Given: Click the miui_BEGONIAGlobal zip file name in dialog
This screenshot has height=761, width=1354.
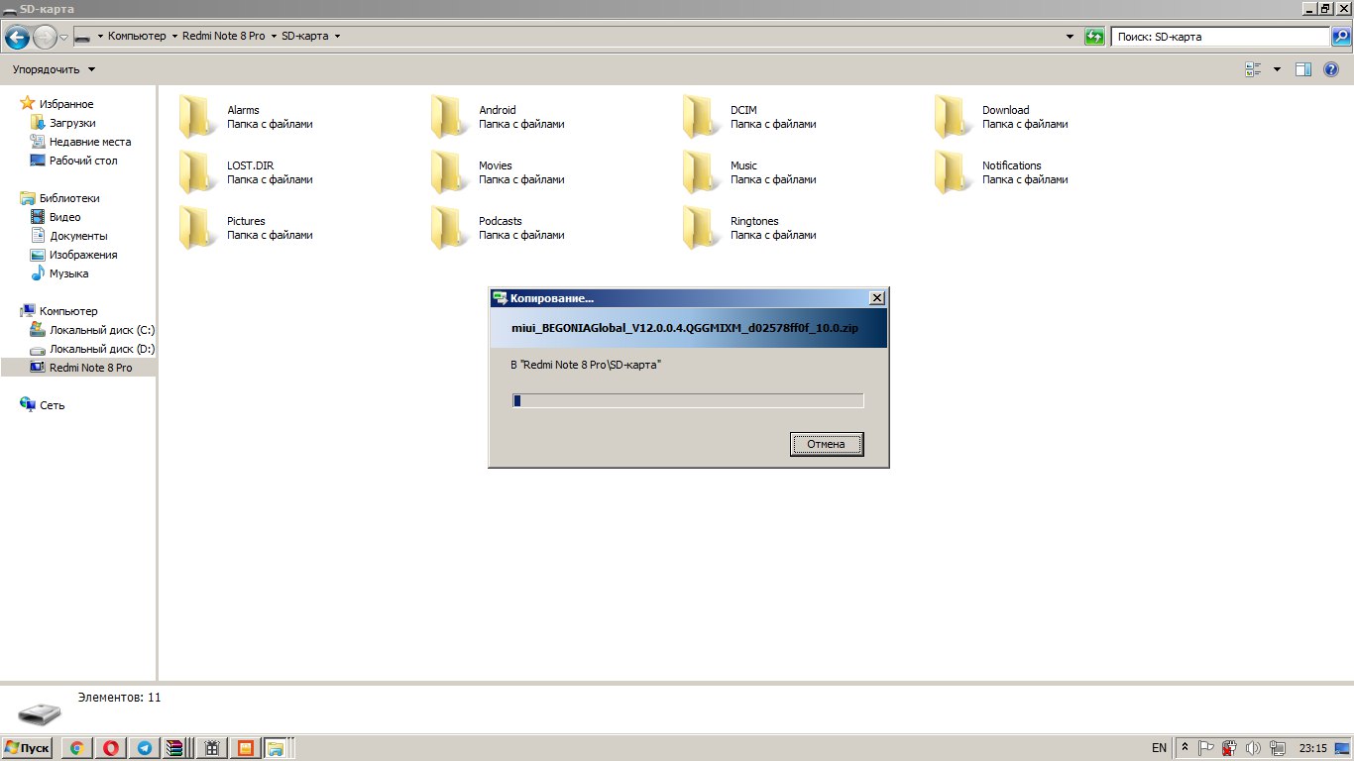Looking at the screenshot, I should click(685, 328).
